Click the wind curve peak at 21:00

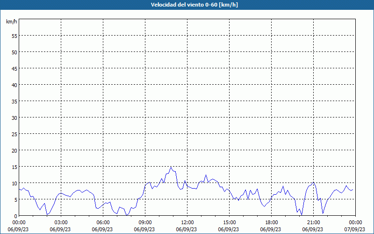tap(313, 182)
